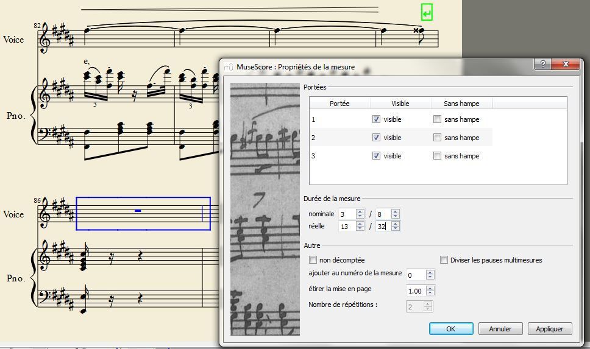Click the treble clef of Voice staff measure 82

coord(45,38)
